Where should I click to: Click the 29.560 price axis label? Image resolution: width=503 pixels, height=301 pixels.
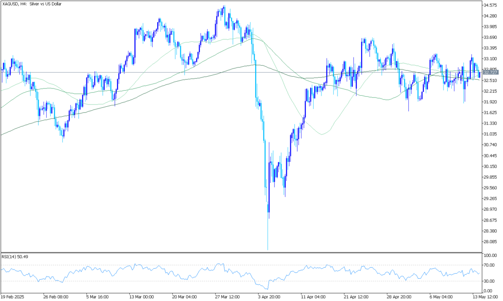[x=491, y=188]
